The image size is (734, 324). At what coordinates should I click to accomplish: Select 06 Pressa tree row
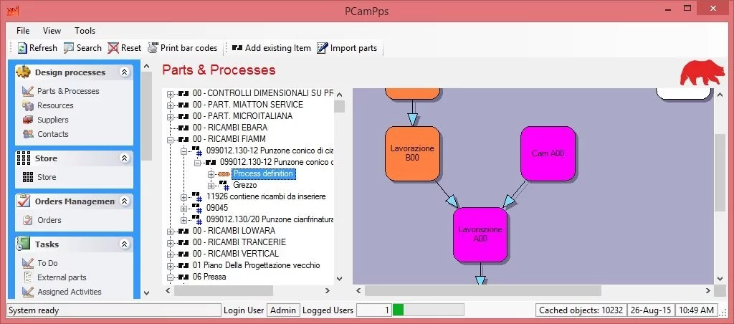pos(209,277)
